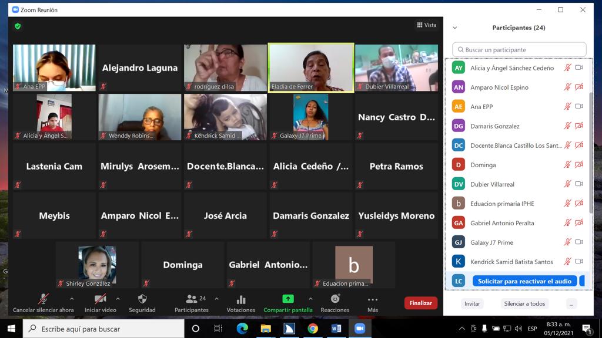Expand video options arrow beside Iniciar video
This screenshot has width=602, height=338.
point(118,299)
